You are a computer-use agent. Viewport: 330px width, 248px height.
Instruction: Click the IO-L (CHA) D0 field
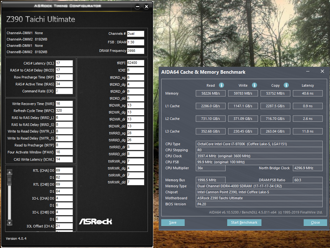point(64,198)
